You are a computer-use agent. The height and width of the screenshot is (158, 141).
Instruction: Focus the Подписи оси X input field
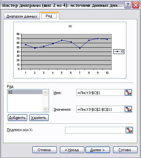pyautogui.click(x=95, y=130)
